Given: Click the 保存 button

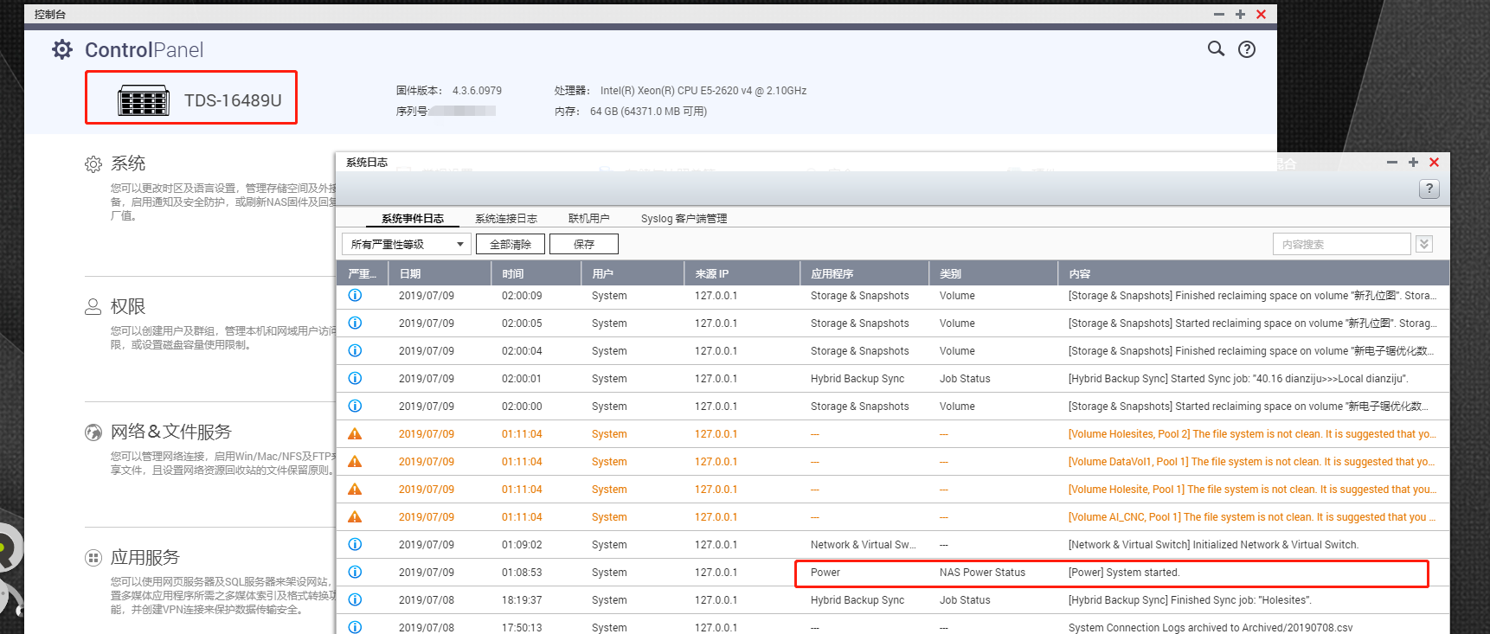Looking at the screenshot, I should [584, 245].
